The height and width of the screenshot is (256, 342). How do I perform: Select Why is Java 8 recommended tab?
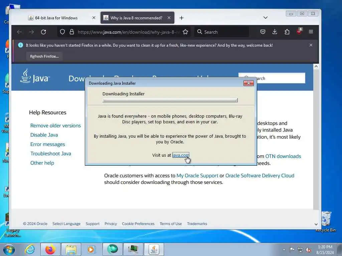[x=136, y=18]
